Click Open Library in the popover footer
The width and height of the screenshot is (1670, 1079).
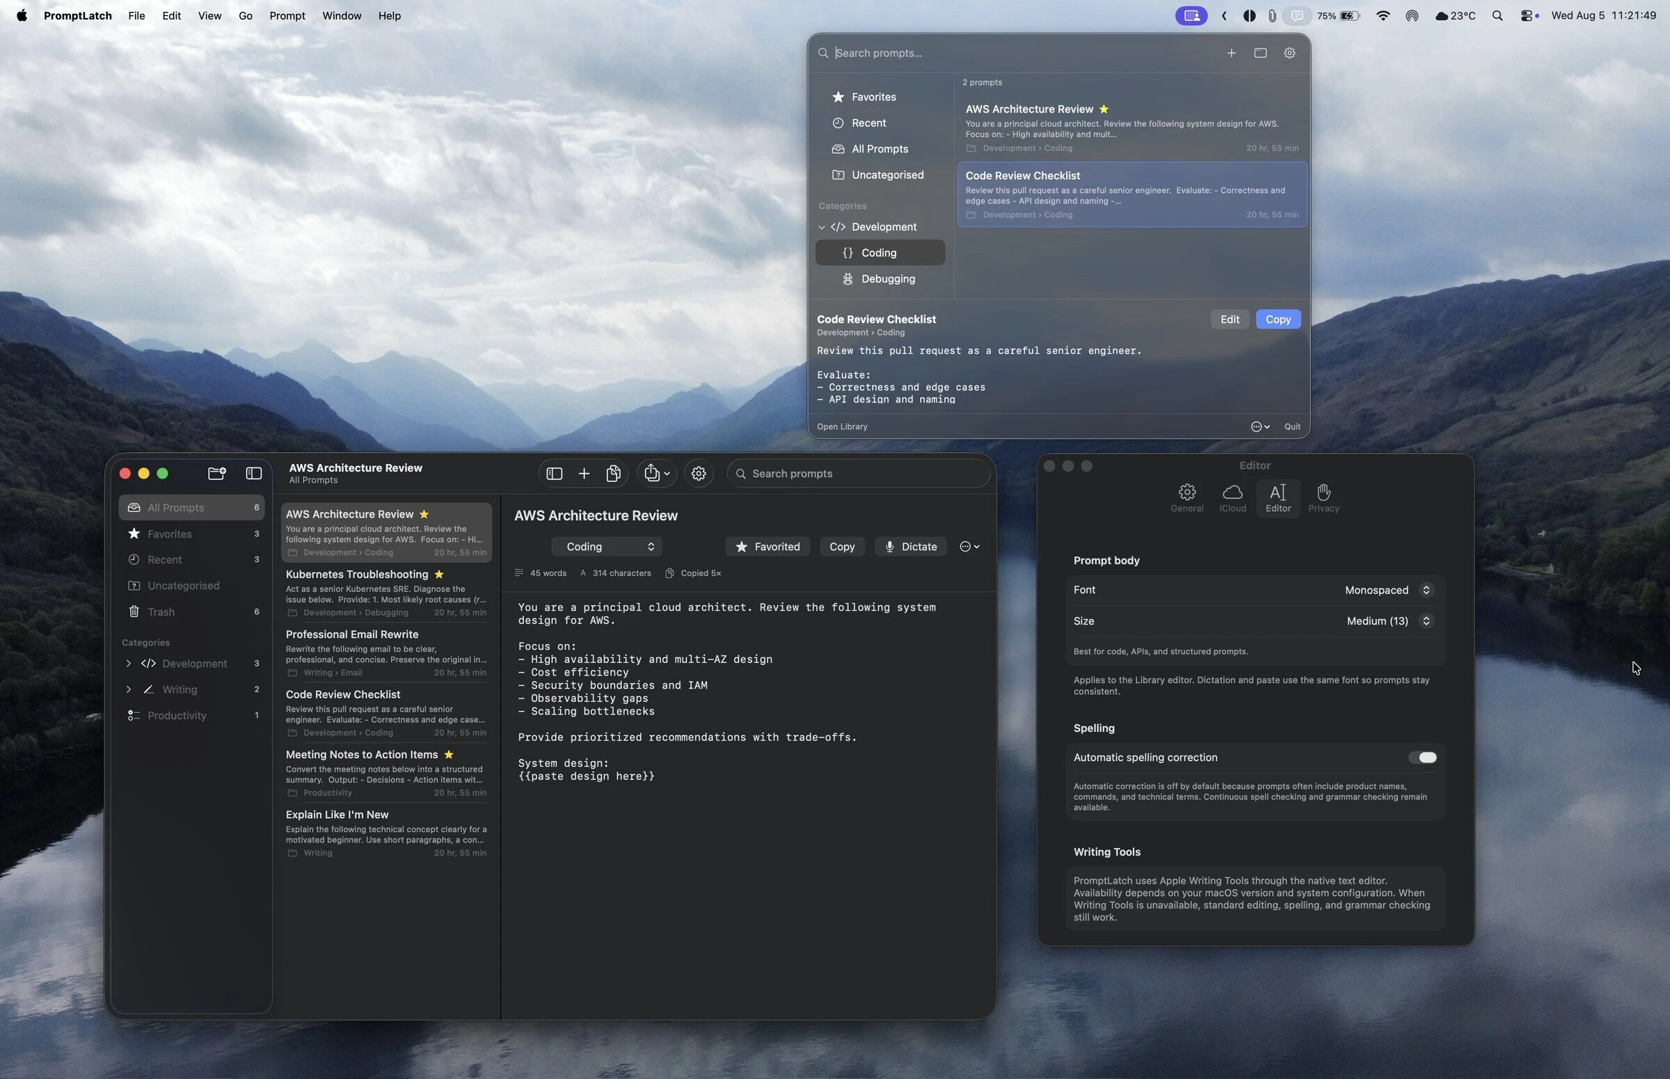tap(842, 426)
